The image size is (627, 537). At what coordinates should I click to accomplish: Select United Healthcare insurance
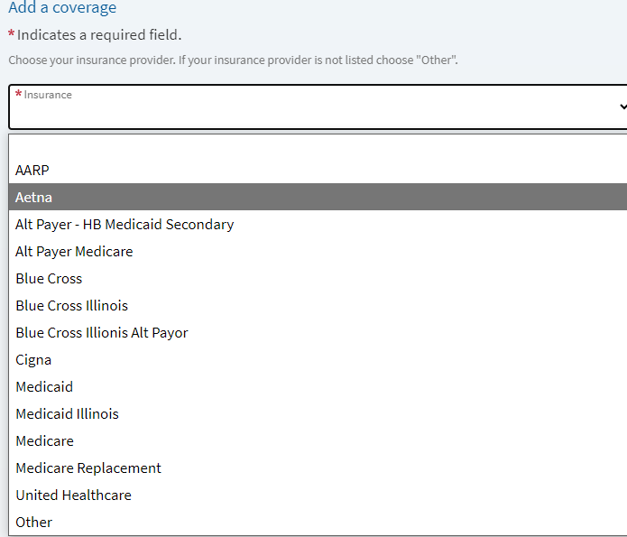pos(318,495)
